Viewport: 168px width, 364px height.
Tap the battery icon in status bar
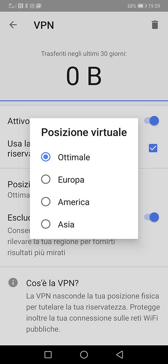tap(142, 6)
